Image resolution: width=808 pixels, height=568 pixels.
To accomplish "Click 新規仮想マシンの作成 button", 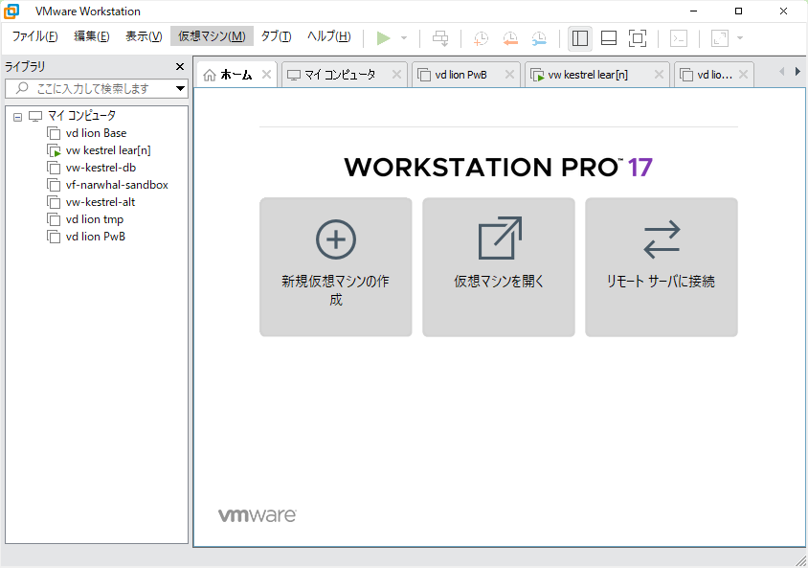I will [335, 266].
